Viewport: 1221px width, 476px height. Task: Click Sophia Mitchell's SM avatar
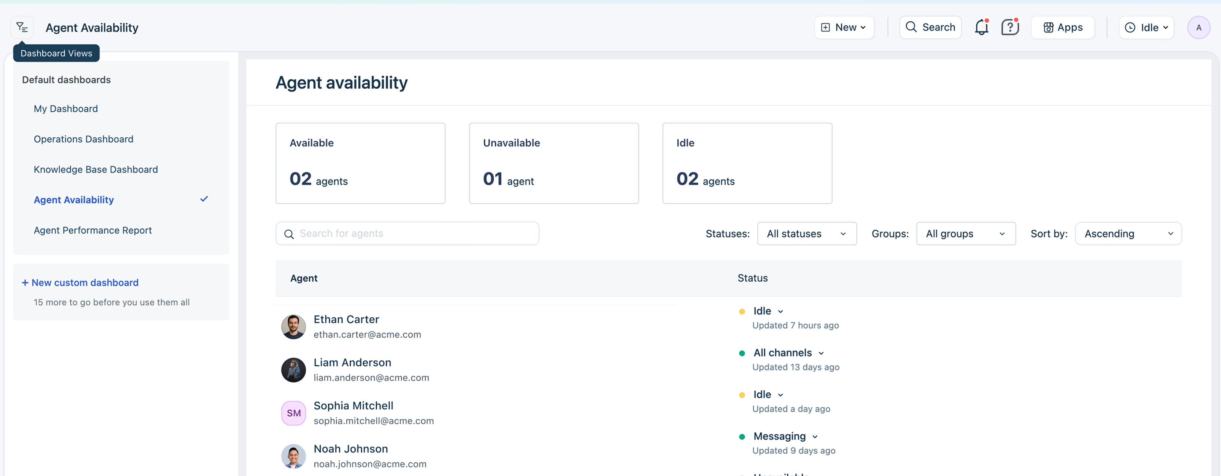pos(294,413)
